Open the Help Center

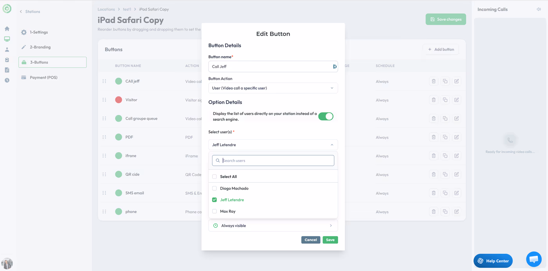click(x=493, y=261)
